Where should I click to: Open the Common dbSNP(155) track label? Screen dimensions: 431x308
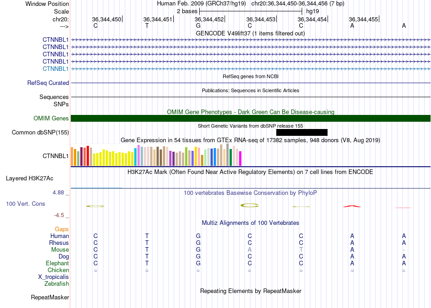[40, 132]
